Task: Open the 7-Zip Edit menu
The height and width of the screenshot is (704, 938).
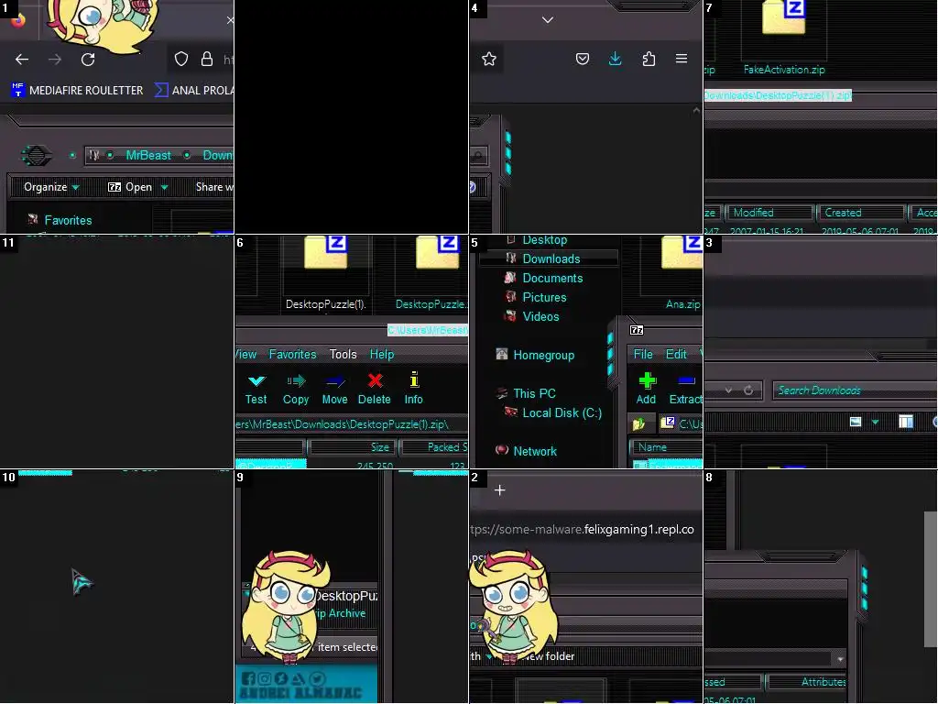Action: click(x=676, y=354)
